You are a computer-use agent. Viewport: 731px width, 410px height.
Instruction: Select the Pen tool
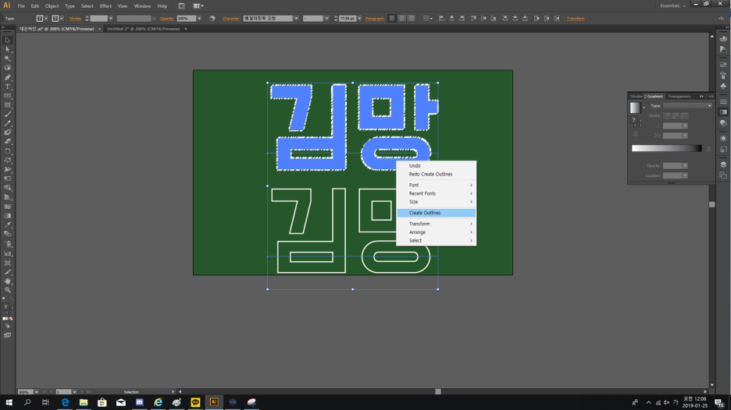[x=8, y=77]
